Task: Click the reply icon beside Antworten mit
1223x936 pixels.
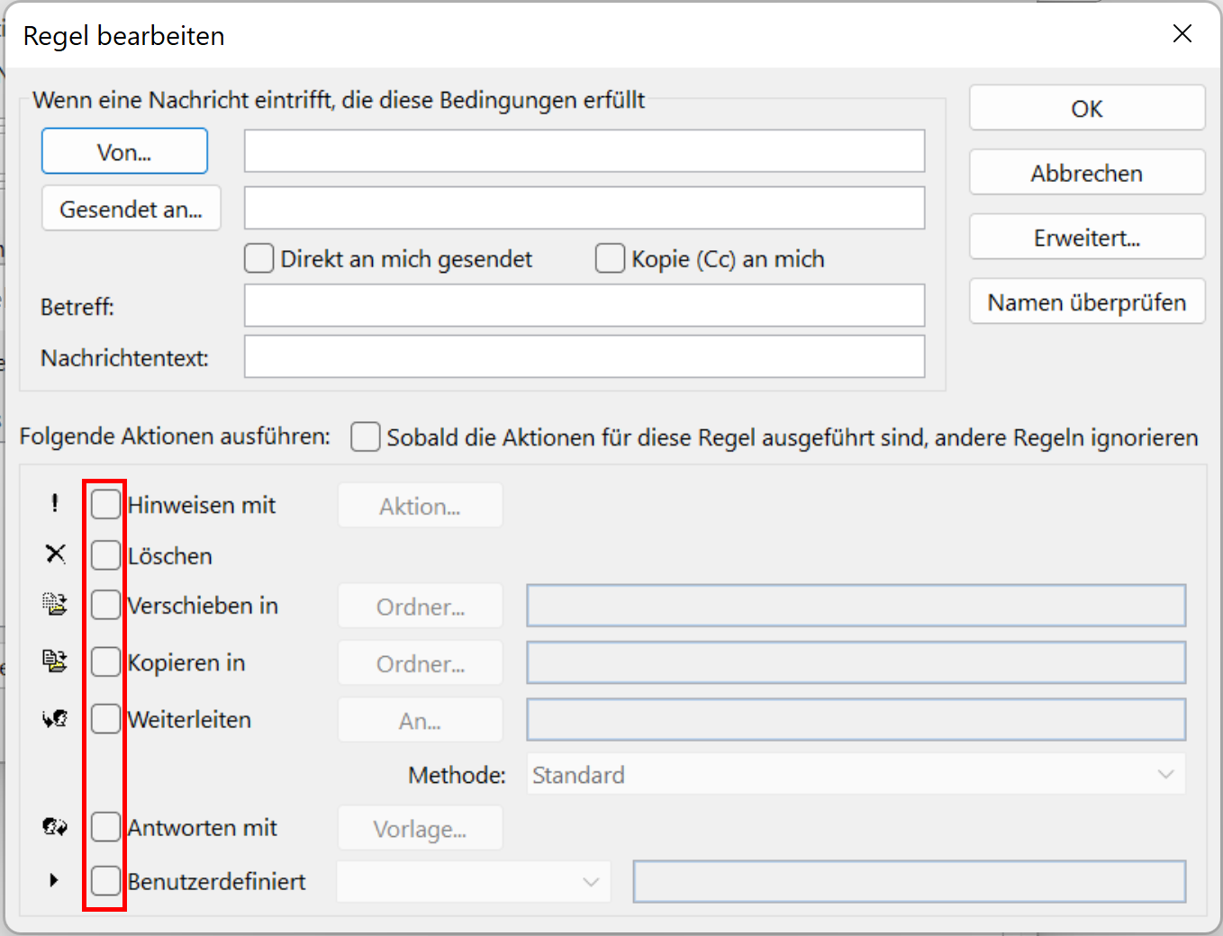Action: coord(55,826)
